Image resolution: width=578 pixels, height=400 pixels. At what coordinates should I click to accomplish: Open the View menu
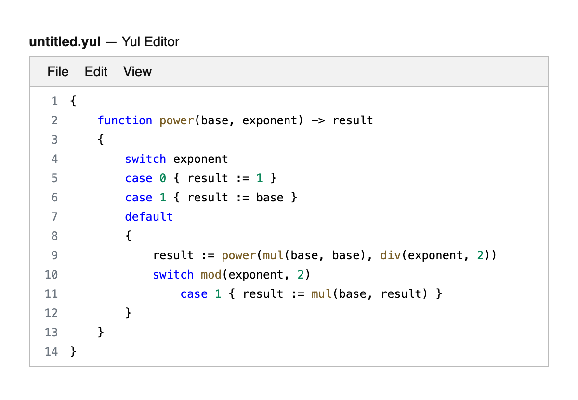[x=137, y=72]
